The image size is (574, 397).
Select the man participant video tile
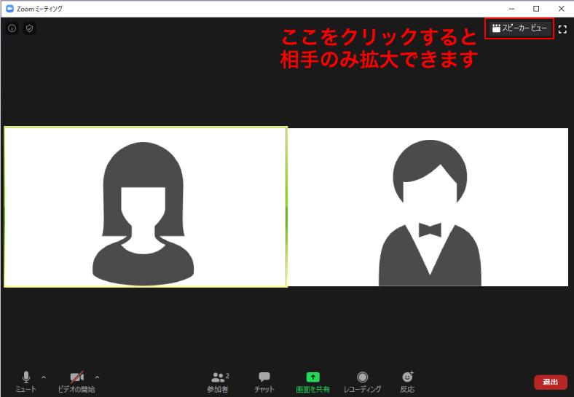coord(428,207)
